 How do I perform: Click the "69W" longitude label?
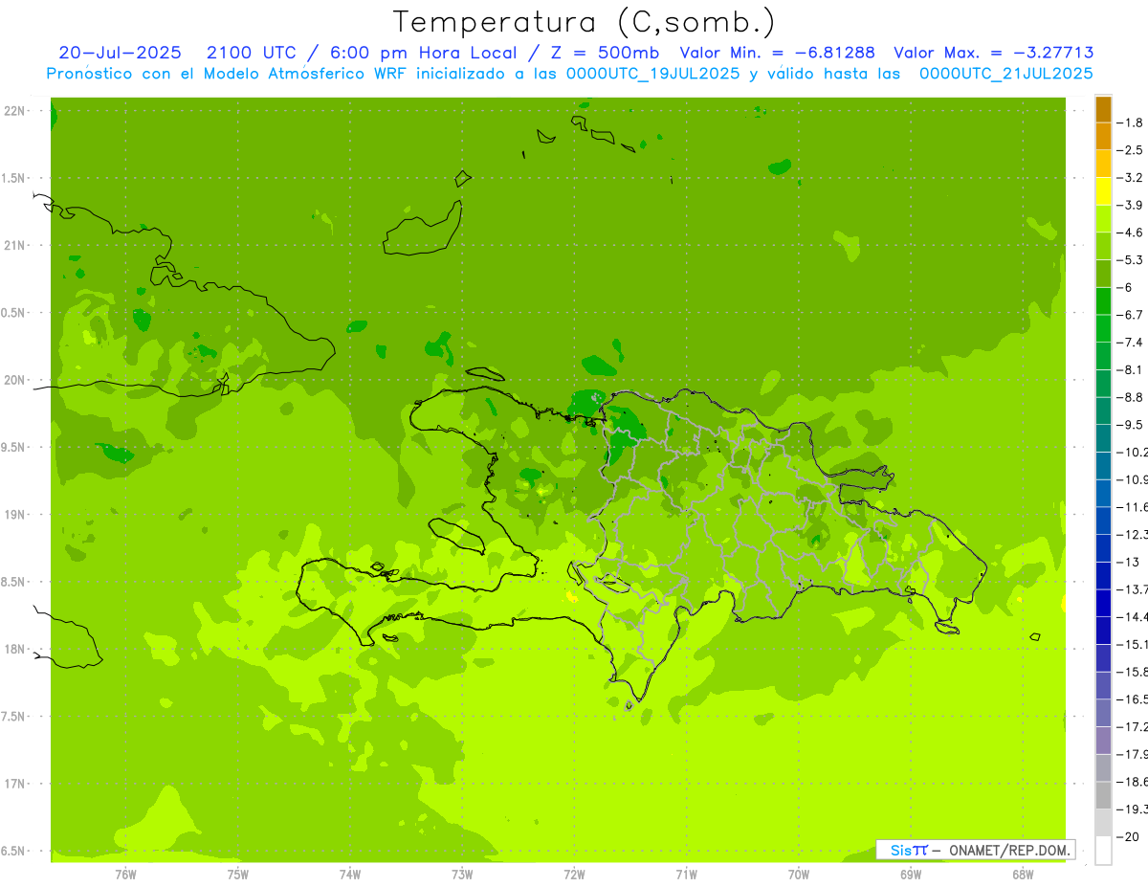911,874
